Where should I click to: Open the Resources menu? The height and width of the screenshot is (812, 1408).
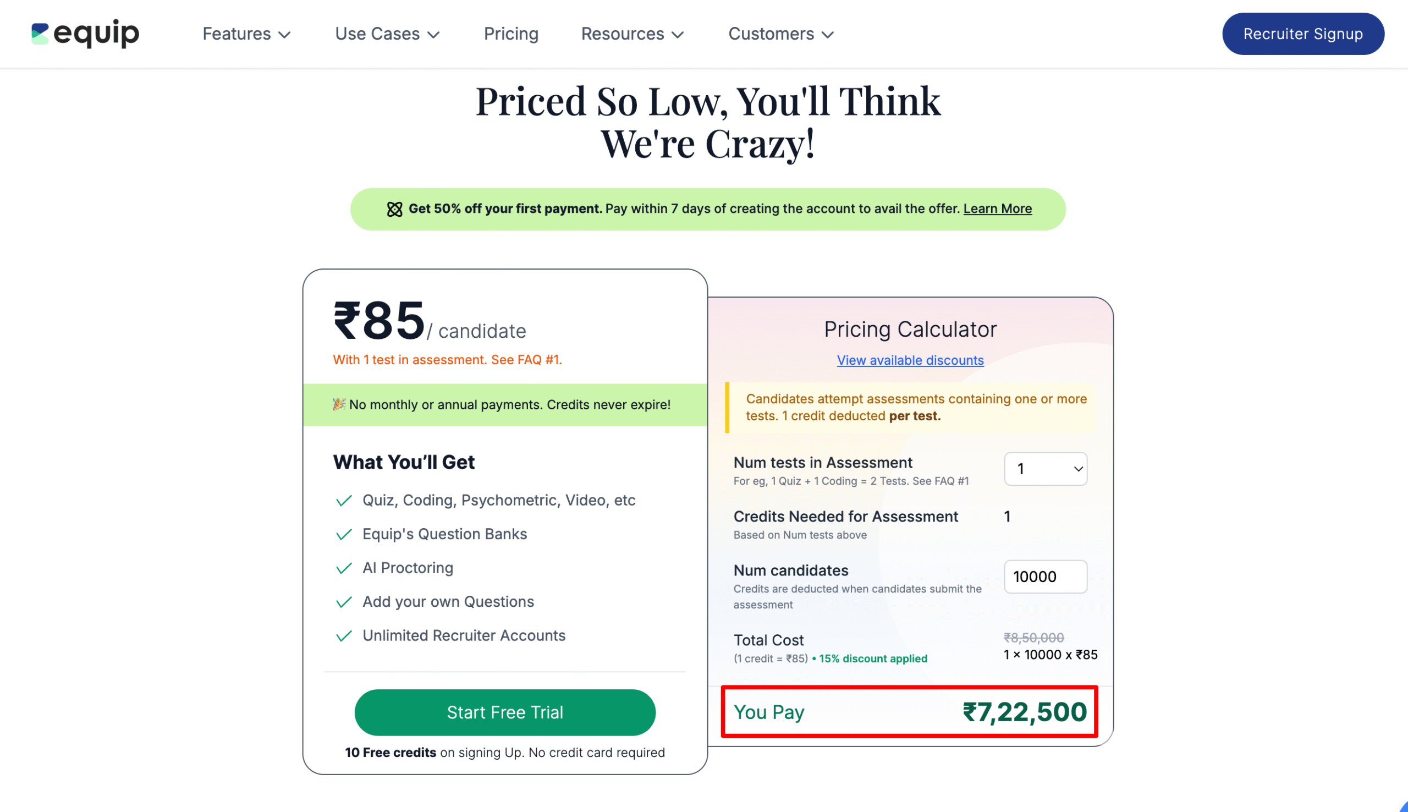(x=631, y=34)
